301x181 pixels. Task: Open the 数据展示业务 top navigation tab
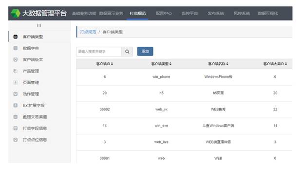(x=111, y=14)
